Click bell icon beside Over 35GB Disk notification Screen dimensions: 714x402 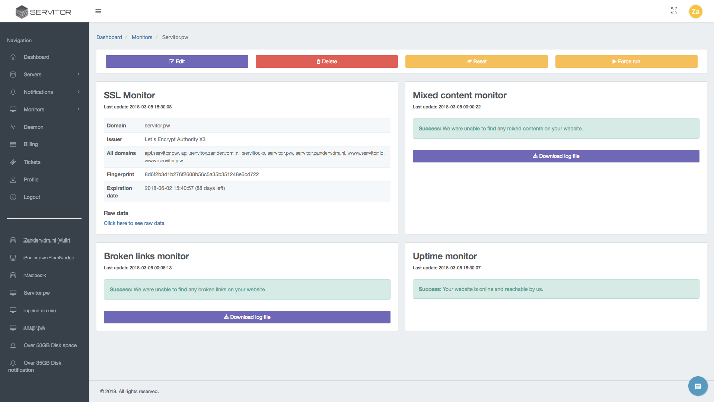coord(13,363)
